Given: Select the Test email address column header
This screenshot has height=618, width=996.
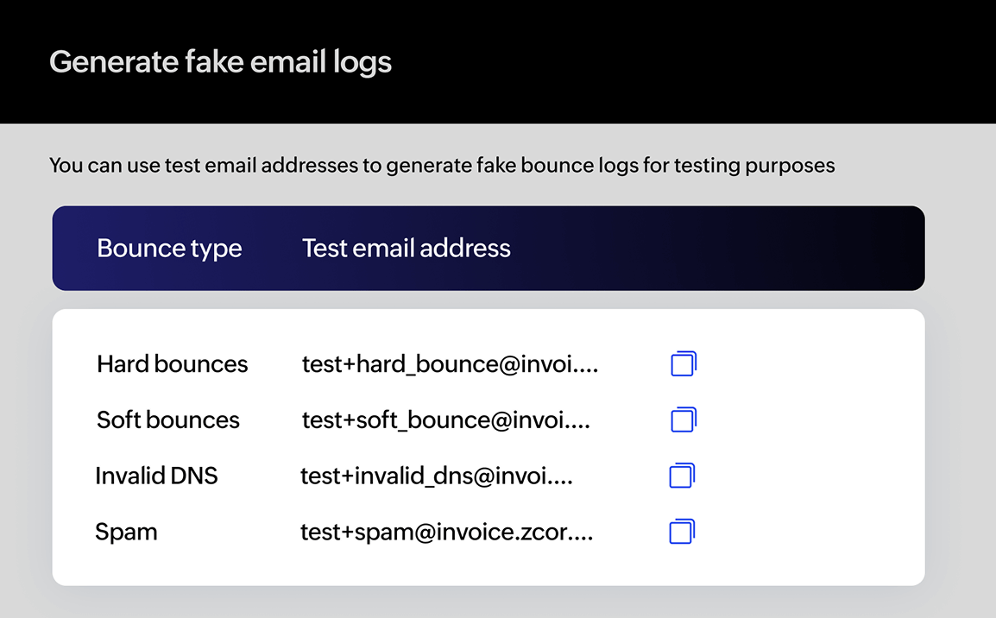Looking at the screenshot, I should click(406, 249).
